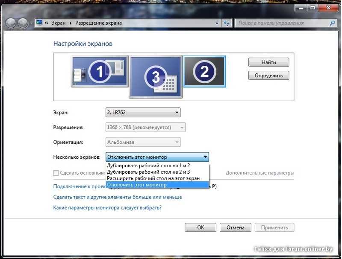Click the Разрешение экрана breadcrumb
The image size is (342, 259).
(x=98, y=23)
